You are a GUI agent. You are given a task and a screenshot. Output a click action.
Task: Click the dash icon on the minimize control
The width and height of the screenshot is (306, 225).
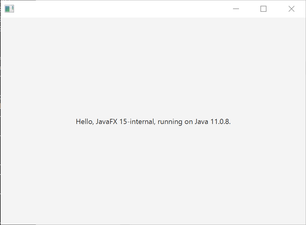236,9
